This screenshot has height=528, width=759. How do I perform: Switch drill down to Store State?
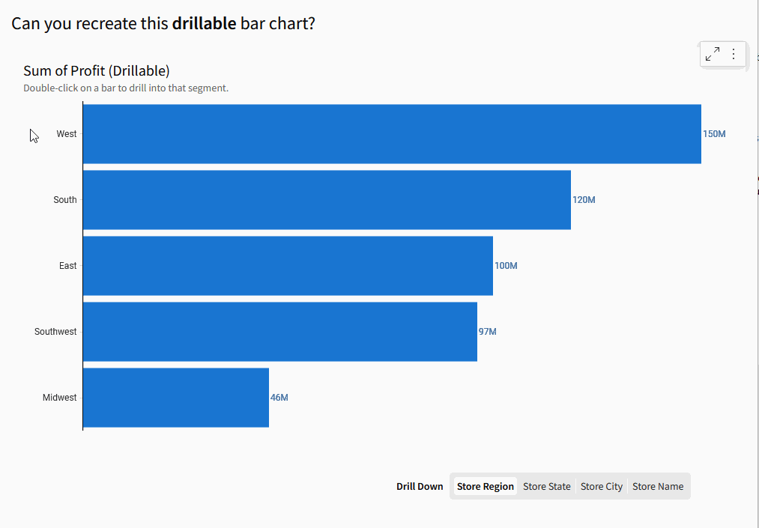(x=547, y=486)
